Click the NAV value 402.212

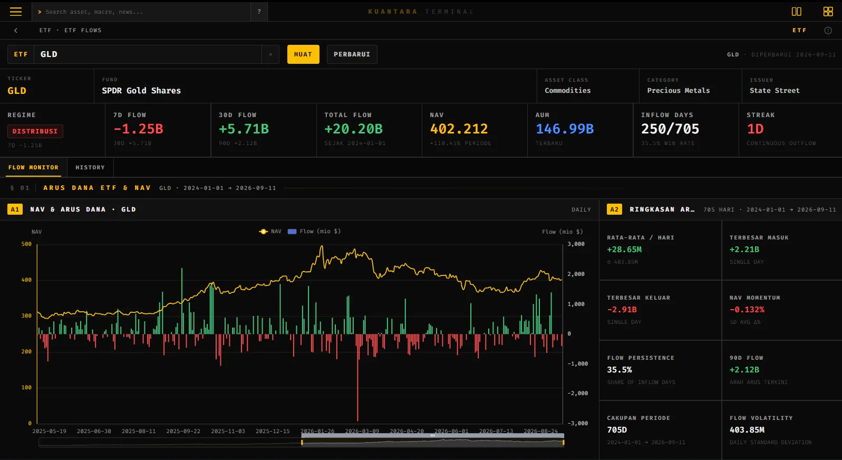click(459, 129)
